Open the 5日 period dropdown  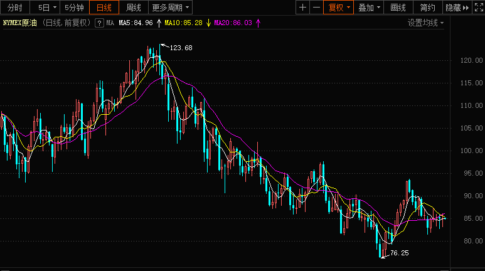click(46, 8)
